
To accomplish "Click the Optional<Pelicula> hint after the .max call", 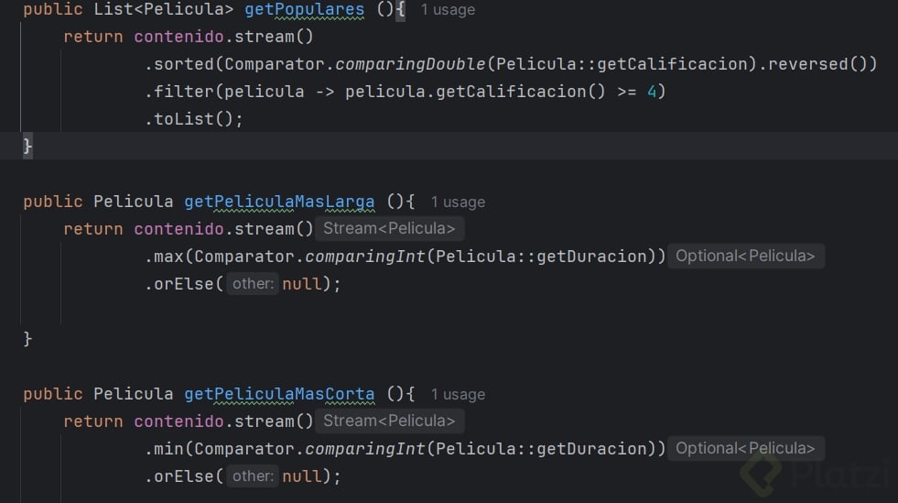I will (x=745, y=257).
